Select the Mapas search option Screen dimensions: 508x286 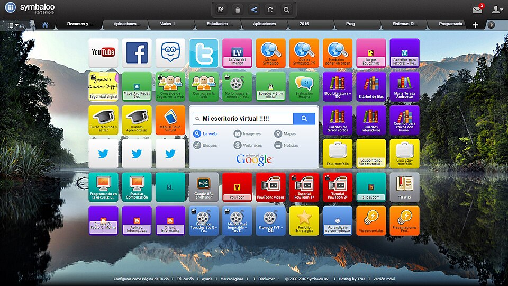coord(285,134)
